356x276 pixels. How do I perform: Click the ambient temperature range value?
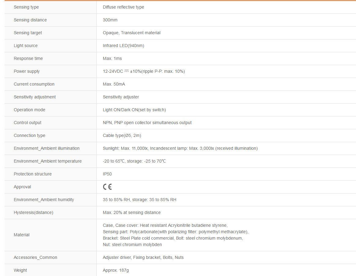coord(134,161)
